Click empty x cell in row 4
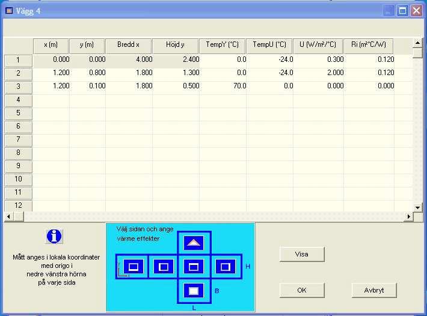 pyautogui.click(x=51, y=100)
